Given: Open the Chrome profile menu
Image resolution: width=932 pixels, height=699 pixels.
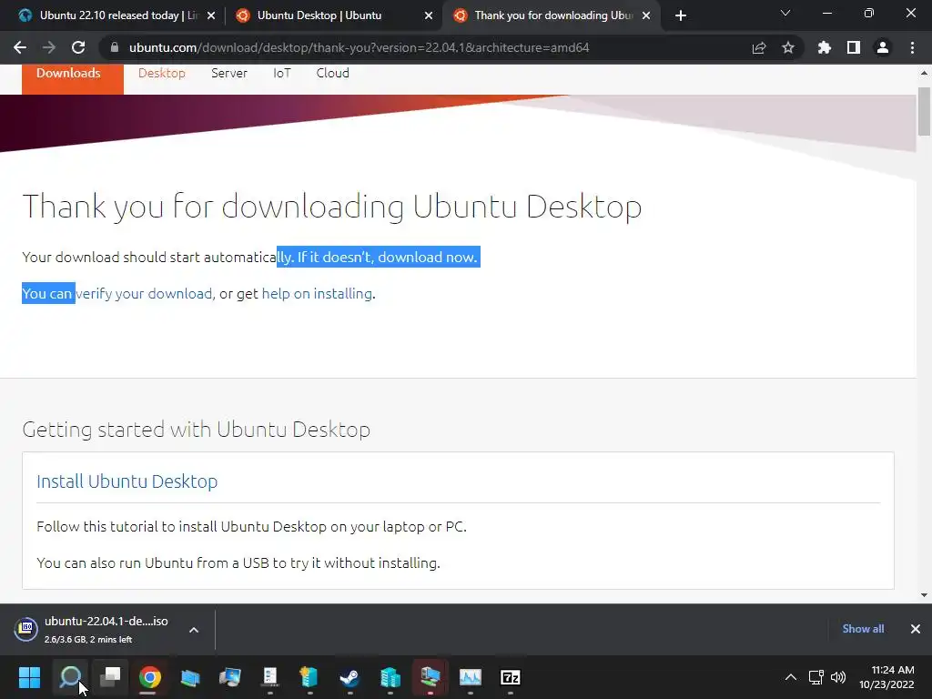Looking at the screenshot, I should click(x=883, y=47).
